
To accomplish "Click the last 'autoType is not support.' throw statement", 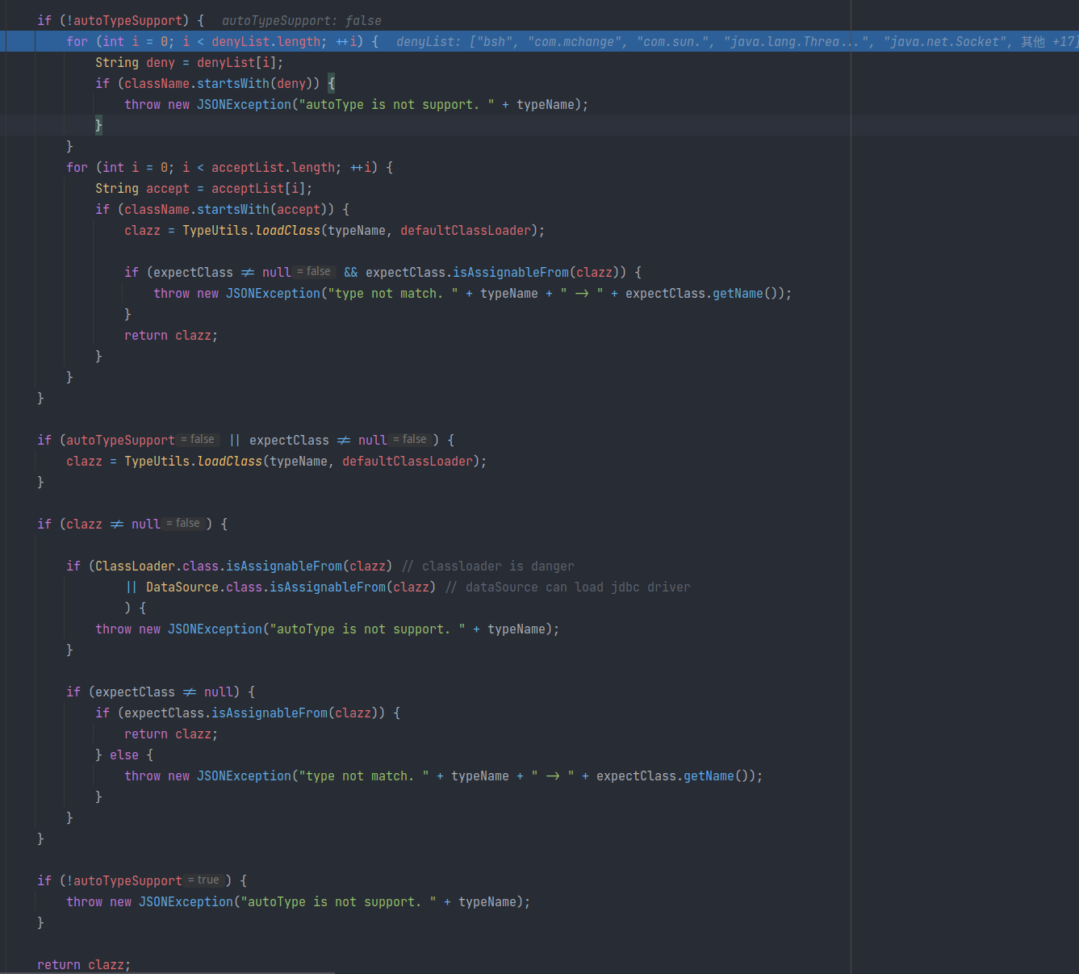I will [x=298, y=902].
